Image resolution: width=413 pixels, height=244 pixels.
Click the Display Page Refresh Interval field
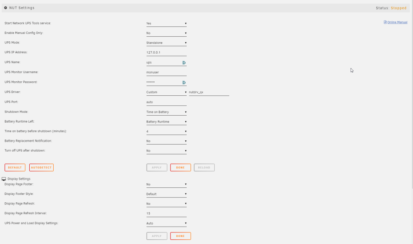(166, 214)
